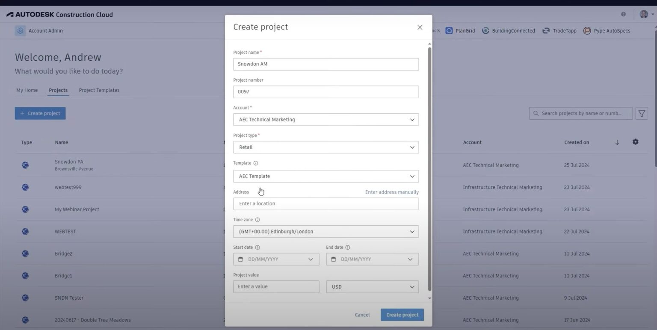This screenshot has height=330, width=657.
Task: Click the Enter address manually link
Action: pyautogui.click(x=391, y=192)
